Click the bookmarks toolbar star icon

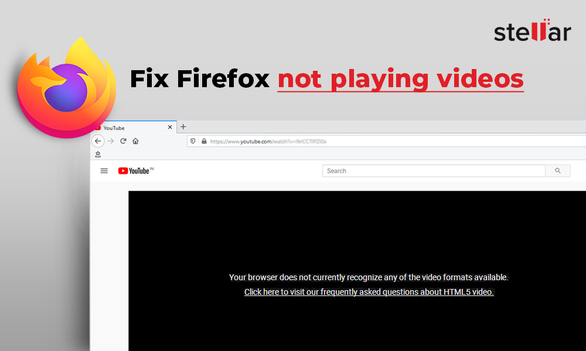tap(98, 154)
